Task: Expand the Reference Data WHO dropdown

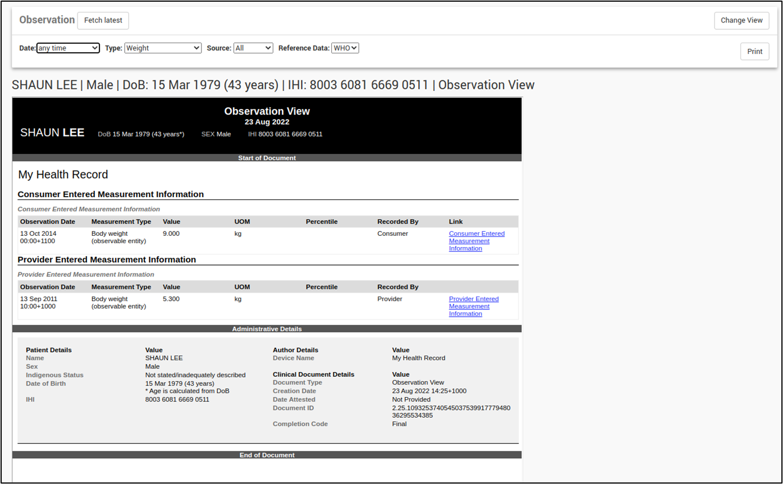Action: (345, 48)
